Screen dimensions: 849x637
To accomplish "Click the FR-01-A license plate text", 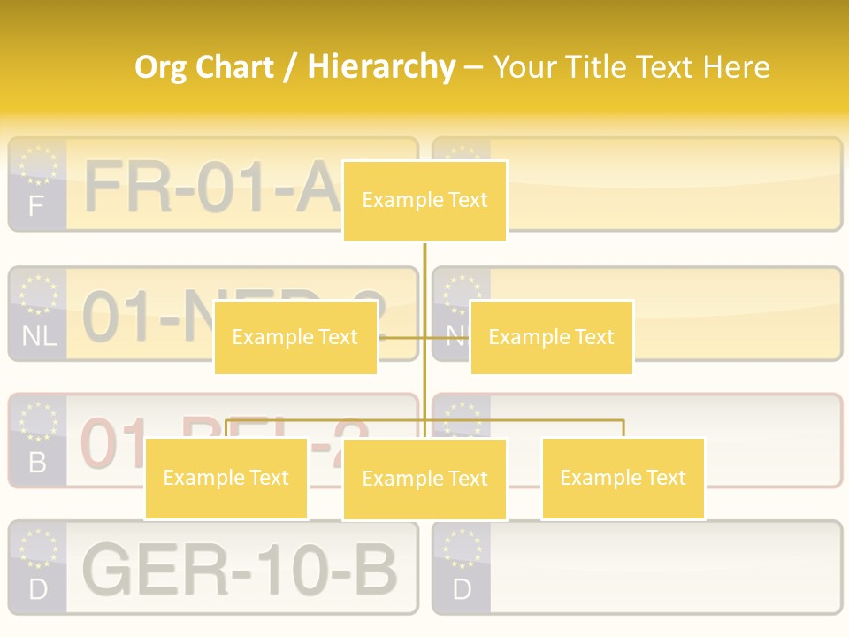I will coord(208,188).
